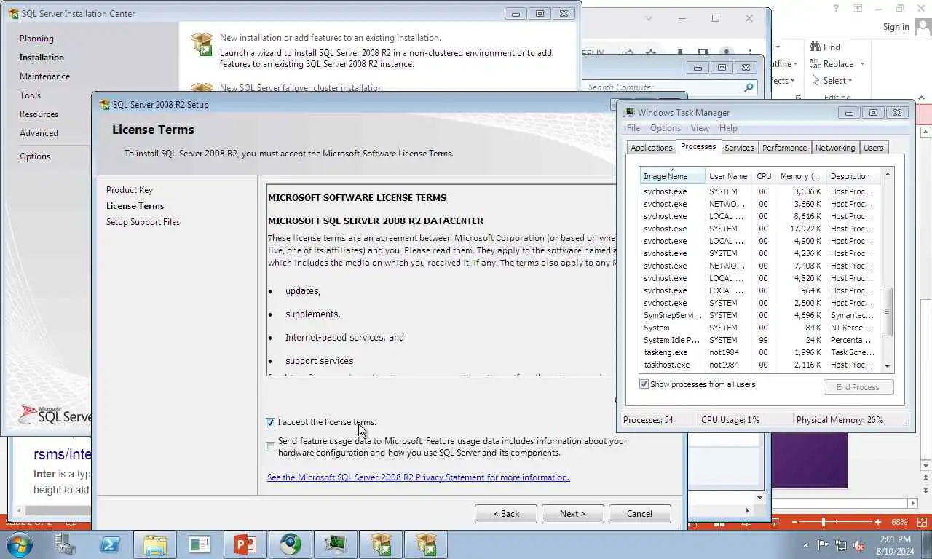This screenshot has height=559, width=932.
Task: Sort processes by Image Name column
Action: [x=672, y=175]
